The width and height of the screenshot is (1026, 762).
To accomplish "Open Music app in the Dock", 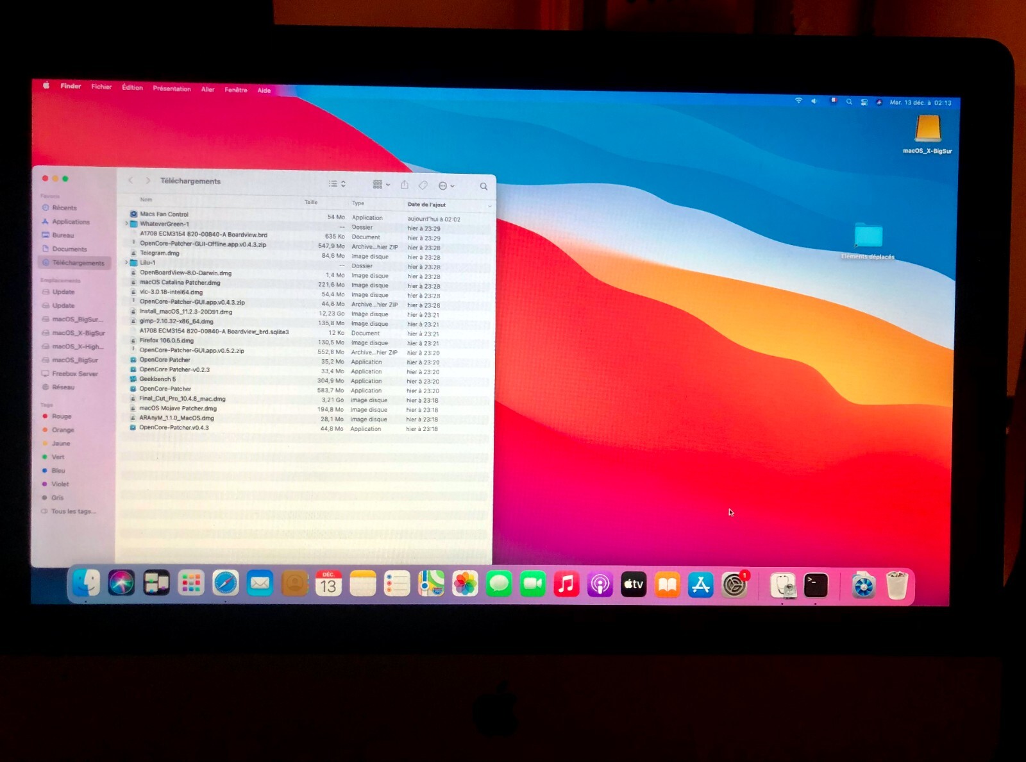I will pos(566,584).
